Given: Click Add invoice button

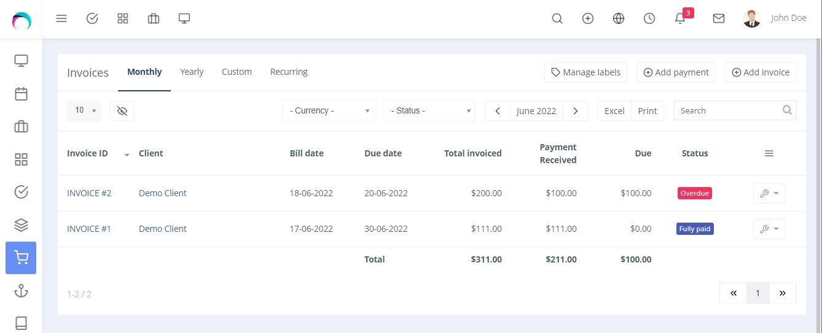Looking at the screenshot, I should (x=761, y=72).
